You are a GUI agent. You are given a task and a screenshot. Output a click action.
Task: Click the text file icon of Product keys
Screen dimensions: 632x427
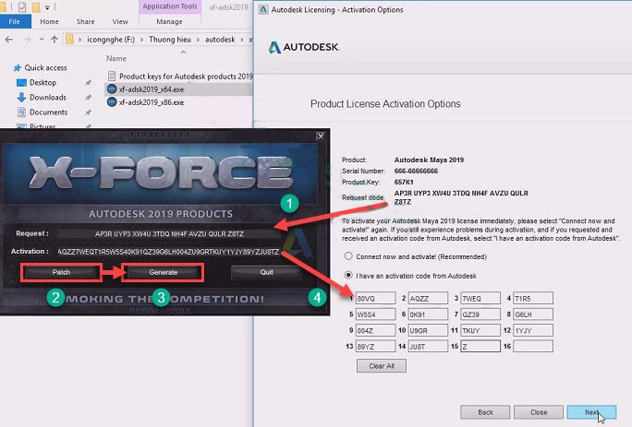(112, 76)
